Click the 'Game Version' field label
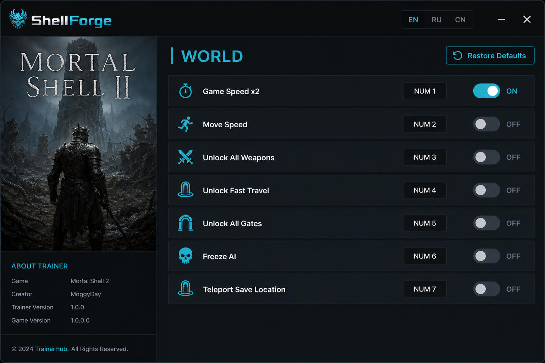Image resolution: width=545 pixels, height=363 pixels. tap(31, 320)
